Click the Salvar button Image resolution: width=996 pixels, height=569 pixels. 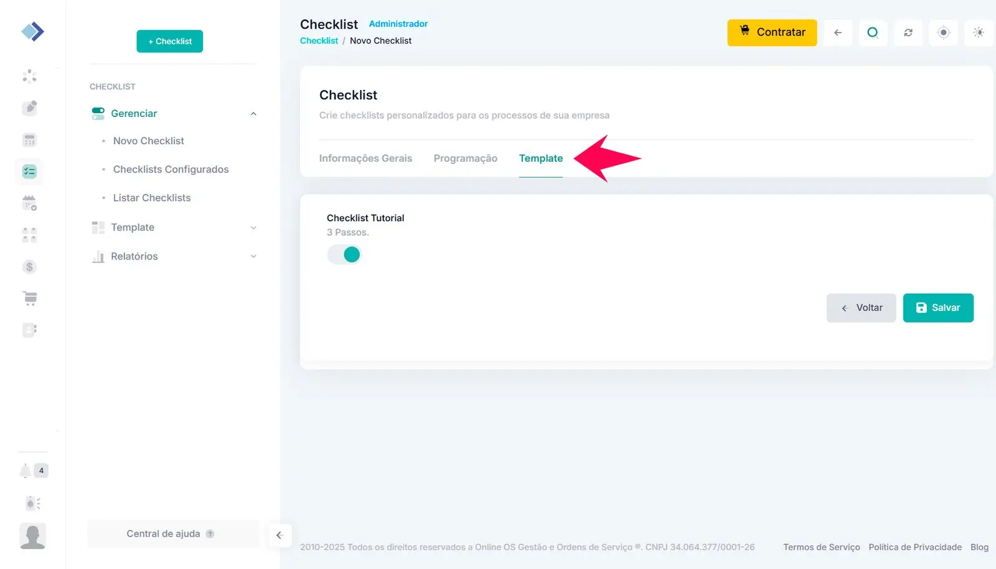tap(937, 308)
